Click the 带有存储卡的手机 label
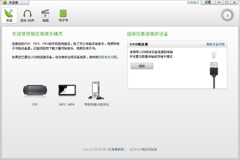This screenshot has width=240, height=160. point(97,105)
